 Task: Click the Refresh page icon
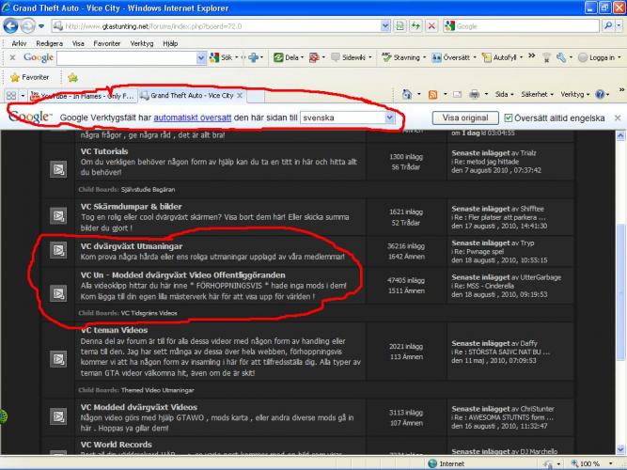click(x=417, y=26)
